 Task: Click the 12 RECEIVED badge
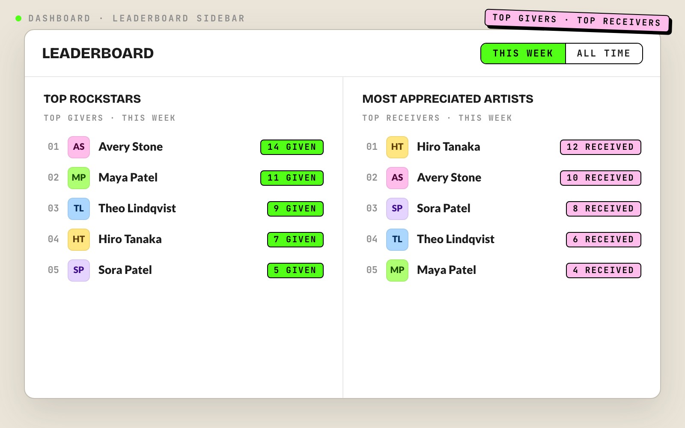point(601,147)
